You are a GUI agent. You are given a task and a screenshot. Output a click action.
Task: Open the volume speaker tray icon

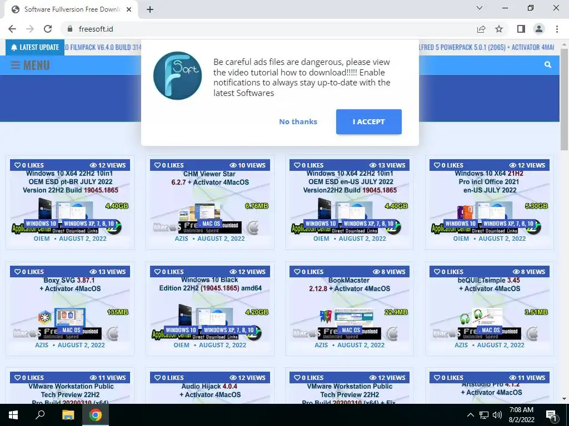coord(497,415)
